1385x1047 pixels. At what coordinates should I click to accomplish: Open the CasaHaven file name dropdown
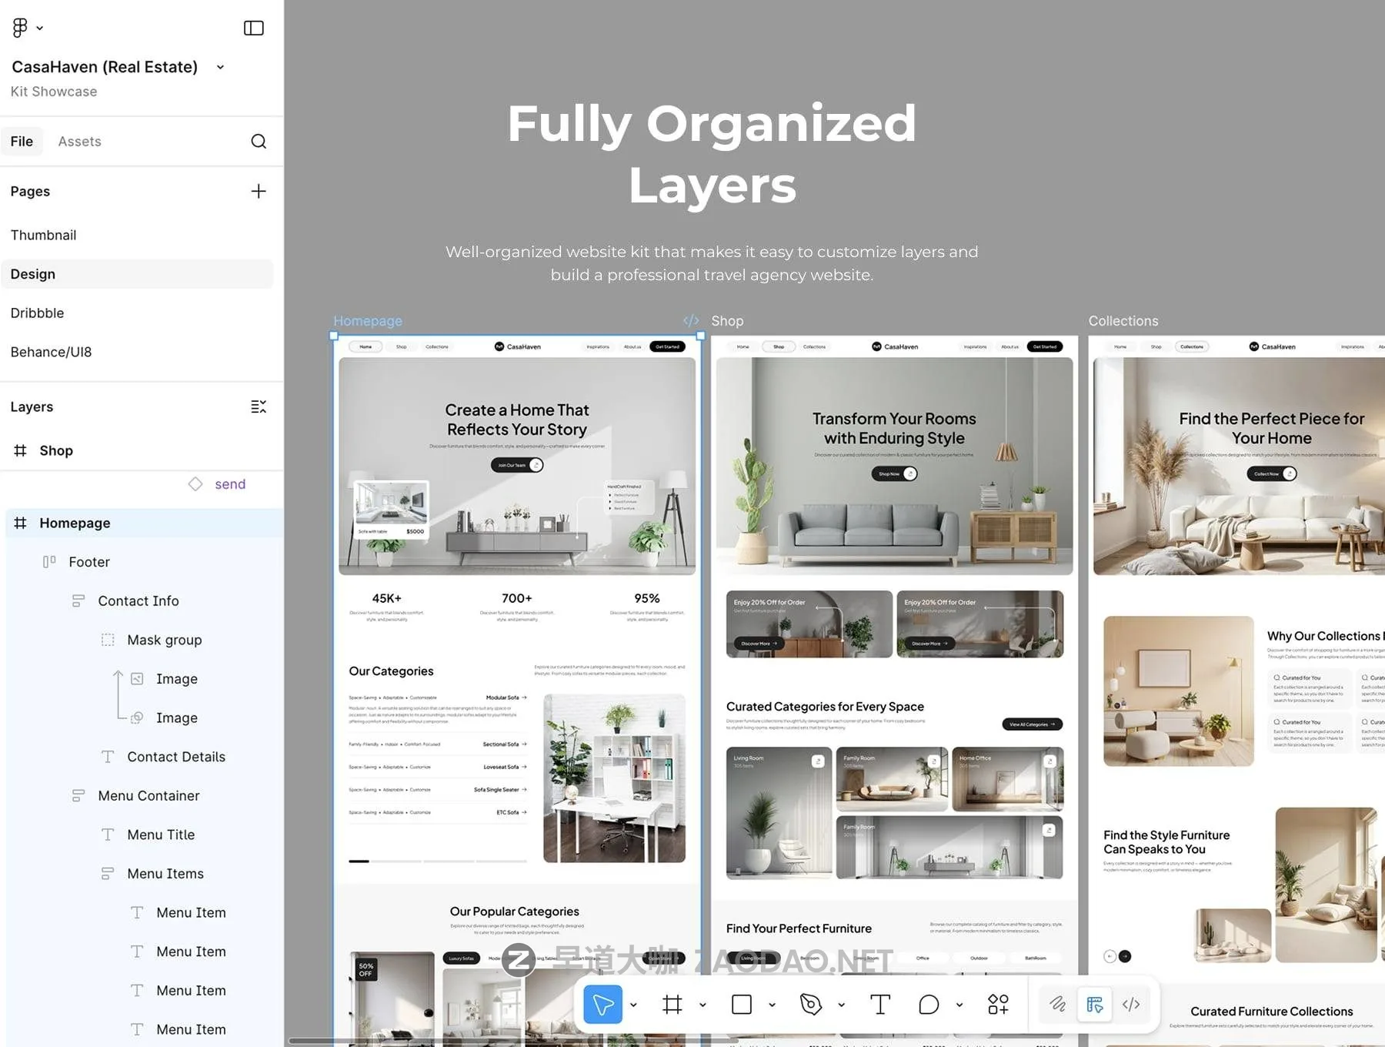click(x=221, y=68)
